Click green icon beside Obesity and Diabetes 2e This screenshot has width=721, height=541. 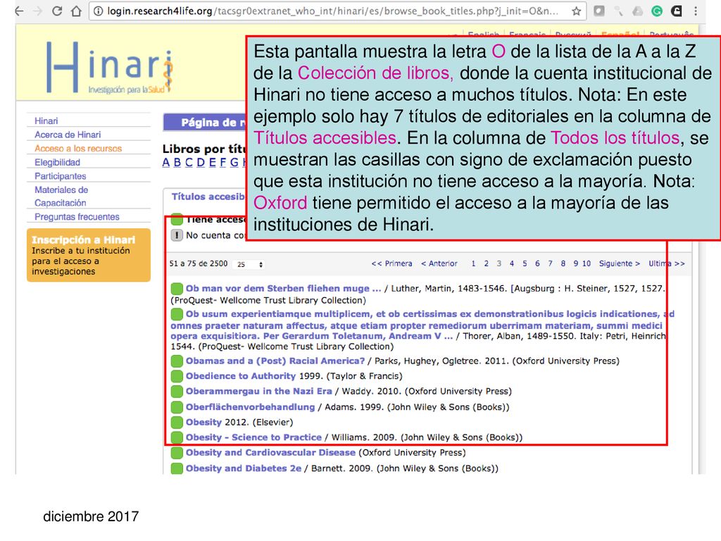pos(177,468)
